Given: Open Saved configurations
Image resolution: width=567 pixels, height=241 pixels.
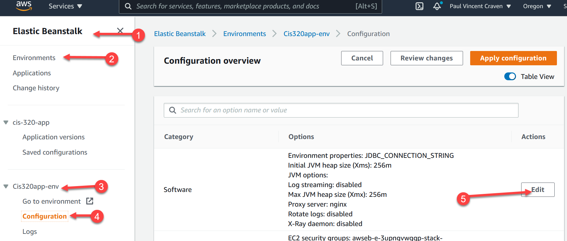Looking at the screenshot, I should [55, 152].
